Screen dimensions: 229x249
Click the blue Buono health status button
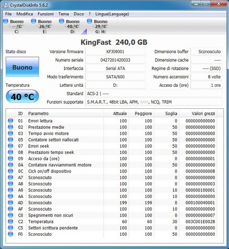click(x=22, y=67)
